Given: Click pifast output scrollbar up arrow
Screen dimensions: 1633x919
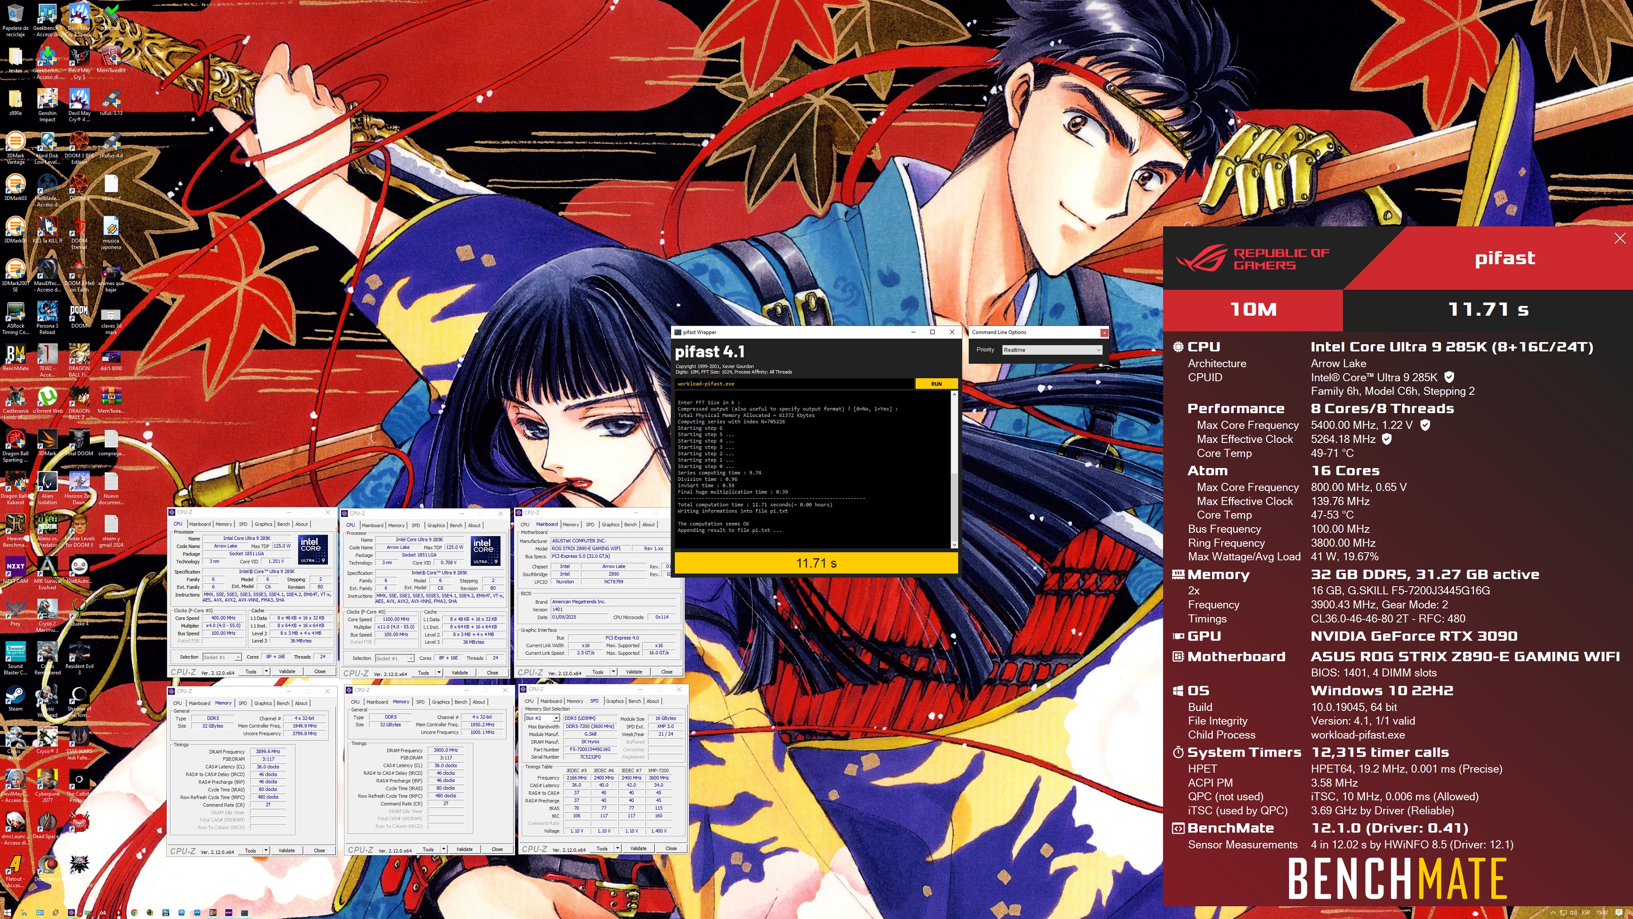Looking at the screenshot, I should click(x=954, y=395).
